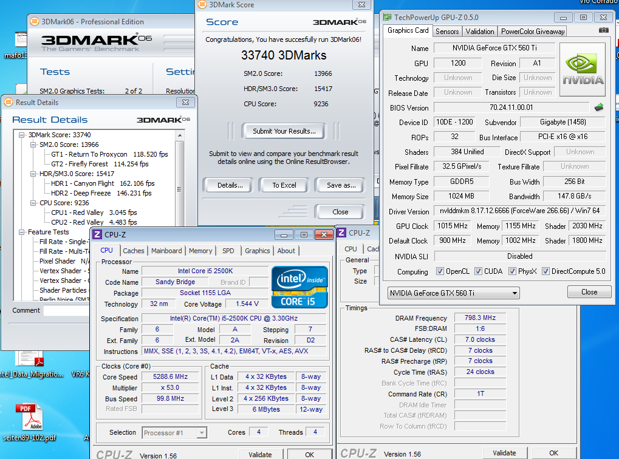This screenshot has width=619, height=459.
Task: Click the GPU-Z title bar icon
Action: (387, 18)
